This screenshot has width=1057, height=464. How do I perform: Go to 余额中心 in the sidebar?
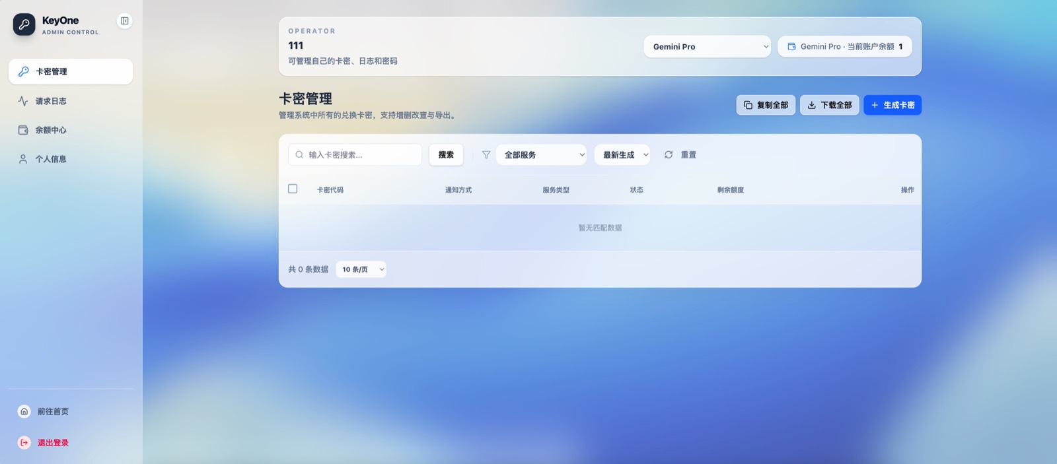51,130
